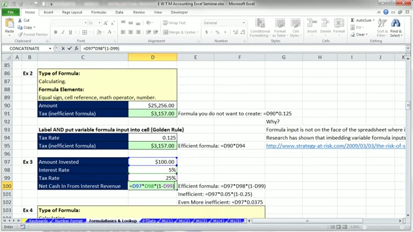
Task: Toggle Underline formatting
Action: pyautogui.click(x=70, y=32)
